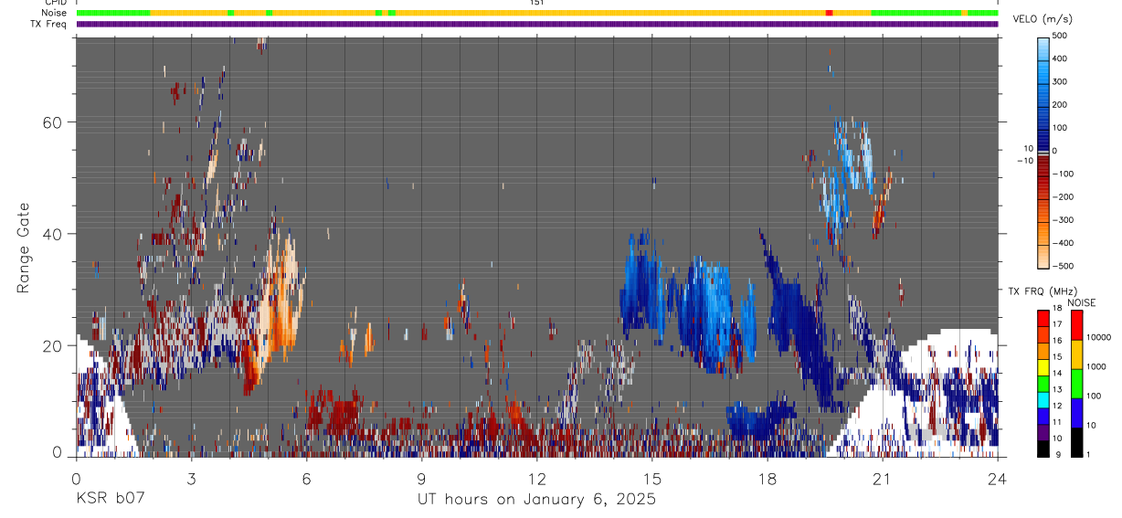The height and width of the screenshot is (518, 1122).
Task: Click the 'UT hours on January 6, 2025' label
Action: (x=537, y=500)
